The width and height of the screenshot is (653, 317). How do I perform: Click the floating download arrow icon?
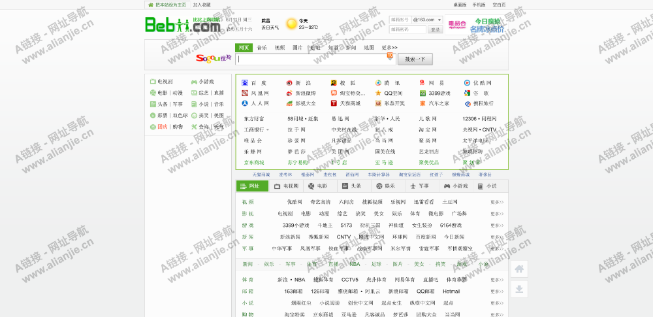[x=519, y=289]
